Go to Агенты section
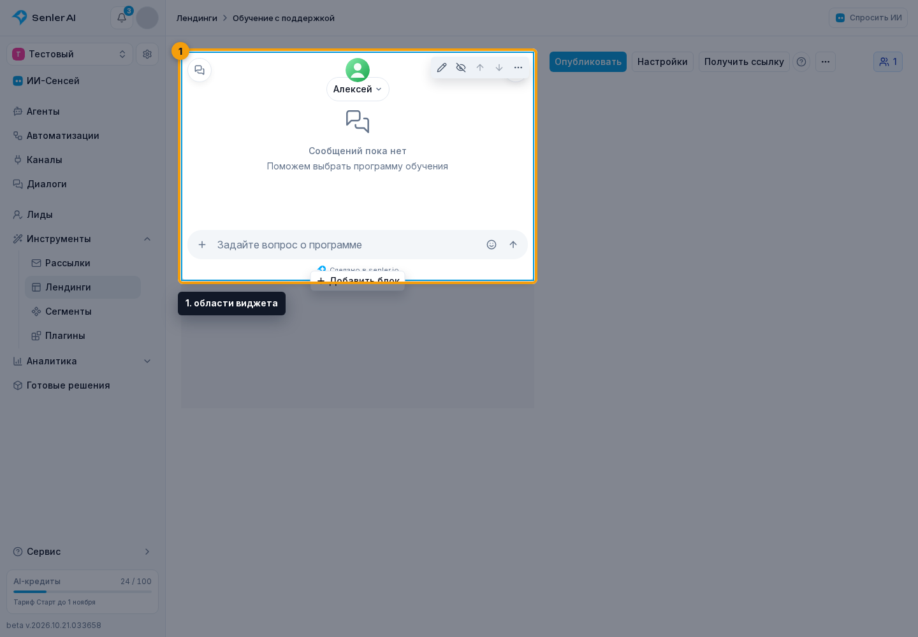This screenshot has width=918, height=637. point(83,111)
